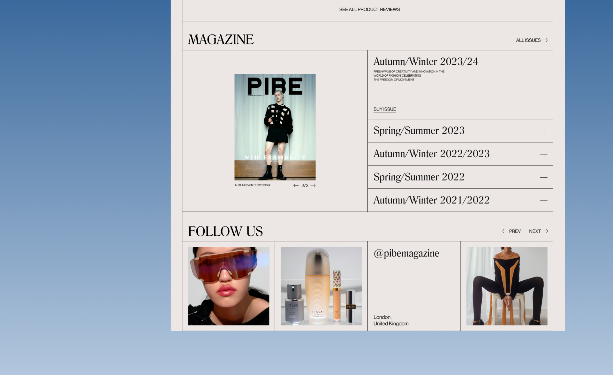The width and height of the screenshot is (613, 375).
Task: Expand Spring/Summer 2023 plus icon
Action: click(543, 131)
